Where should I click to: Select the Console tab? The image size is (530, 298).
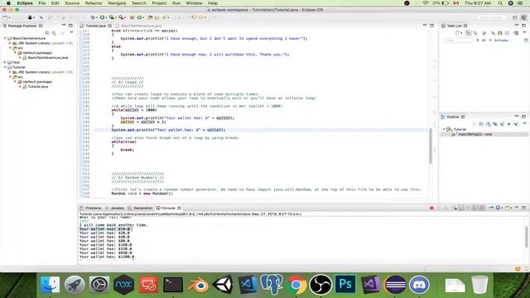168,208
